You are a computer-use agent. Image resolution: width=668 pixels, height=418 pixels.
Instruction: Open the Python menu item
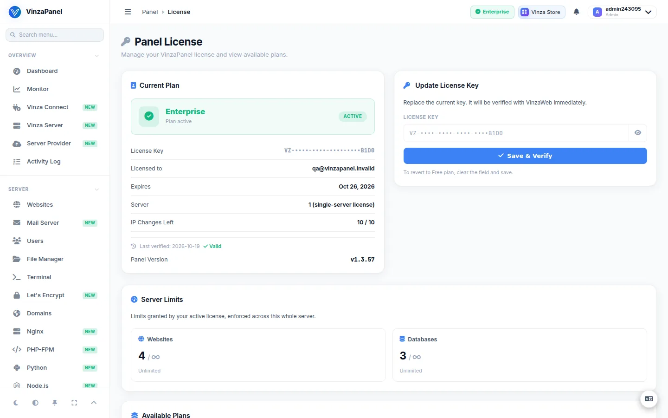click(x=55, y=368)
